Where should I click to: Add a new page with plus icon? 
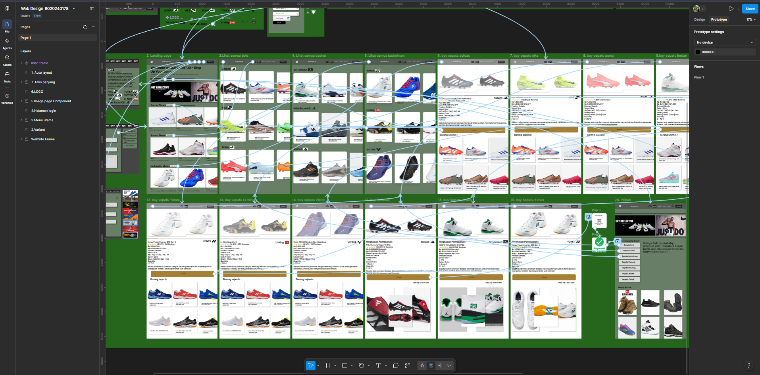click(x=93, y=27)
